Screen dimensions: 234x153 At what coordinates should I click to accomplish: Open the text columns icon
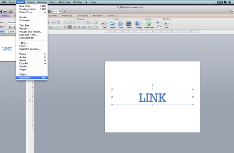pos(96,22)
